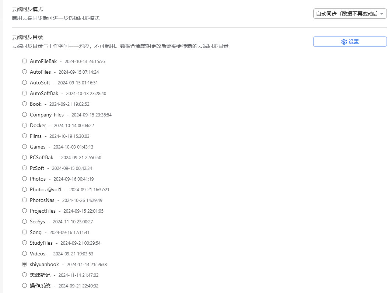
Task: Select the Films sync directory
Action: [24, 136]
